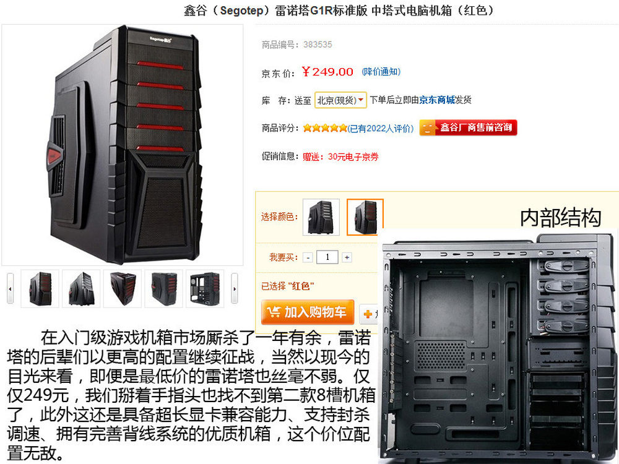Screen dimensions: 619x464
Task: Click the large main product image
Action: pyautogui.click(x=123, y=145)
